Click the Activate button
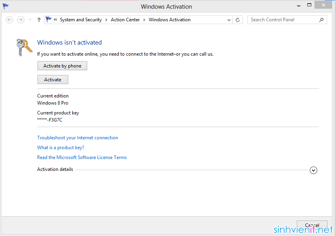 pos(53,80)
